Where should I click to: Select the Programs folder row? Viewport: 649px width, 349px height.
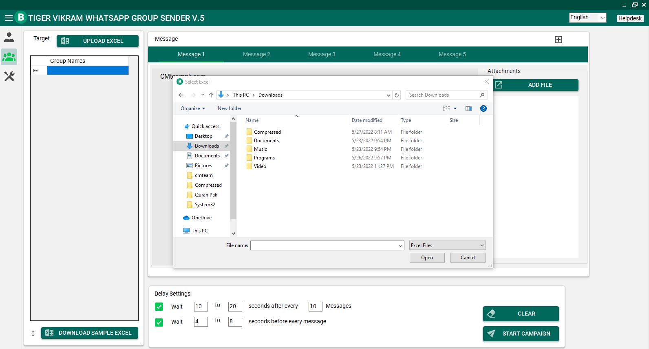click(x=334, y=158)
